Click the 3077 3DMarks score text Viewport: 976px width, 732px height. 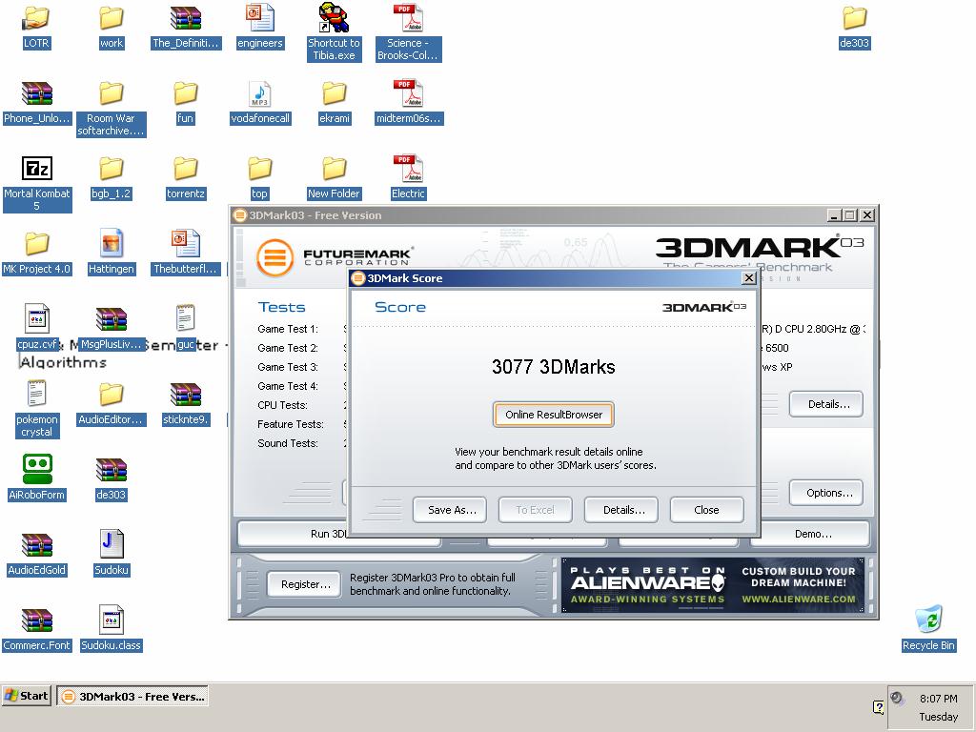[x=554, y=367]
